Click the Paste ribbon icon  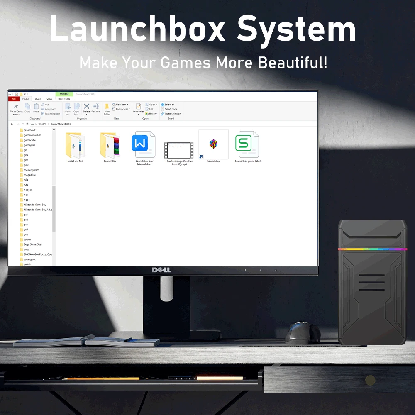36,106
